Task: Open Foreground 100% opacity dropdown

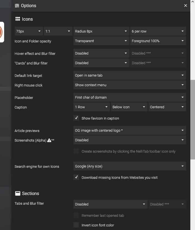Action: tap(158, 41)
